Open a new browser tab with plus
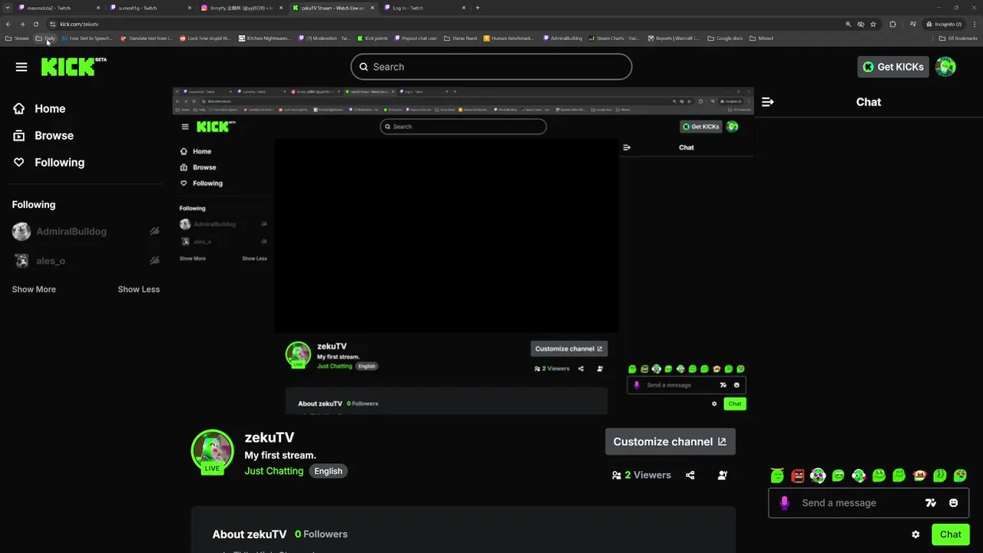 point(478,8)
